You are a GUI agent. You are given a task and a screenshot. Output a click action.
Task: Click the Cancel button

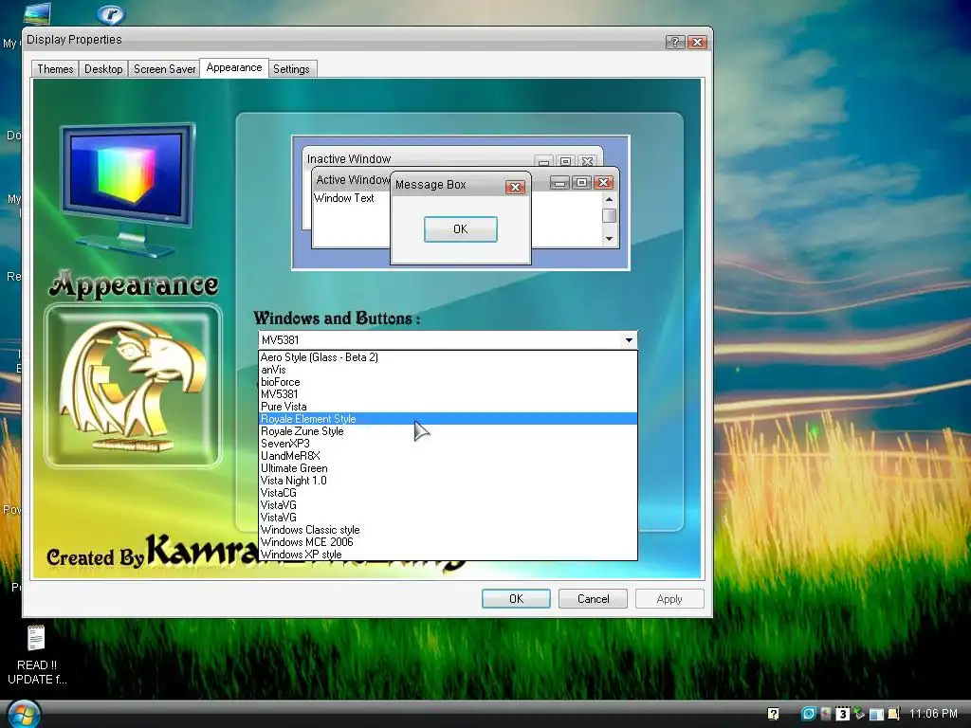pos(593,599)
